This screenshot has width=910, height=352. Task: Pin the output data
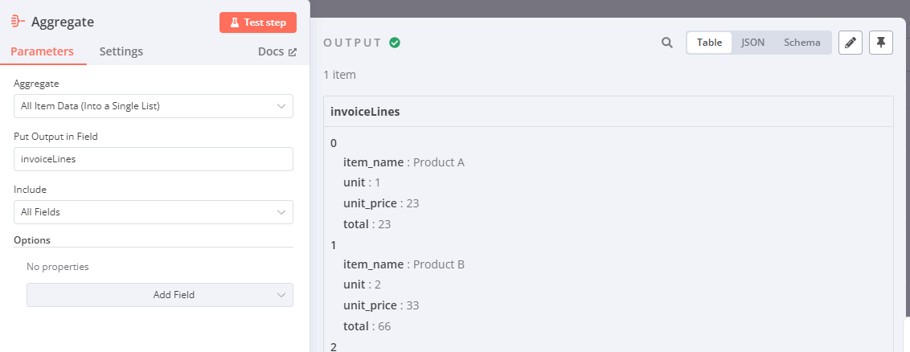point(881,43)
